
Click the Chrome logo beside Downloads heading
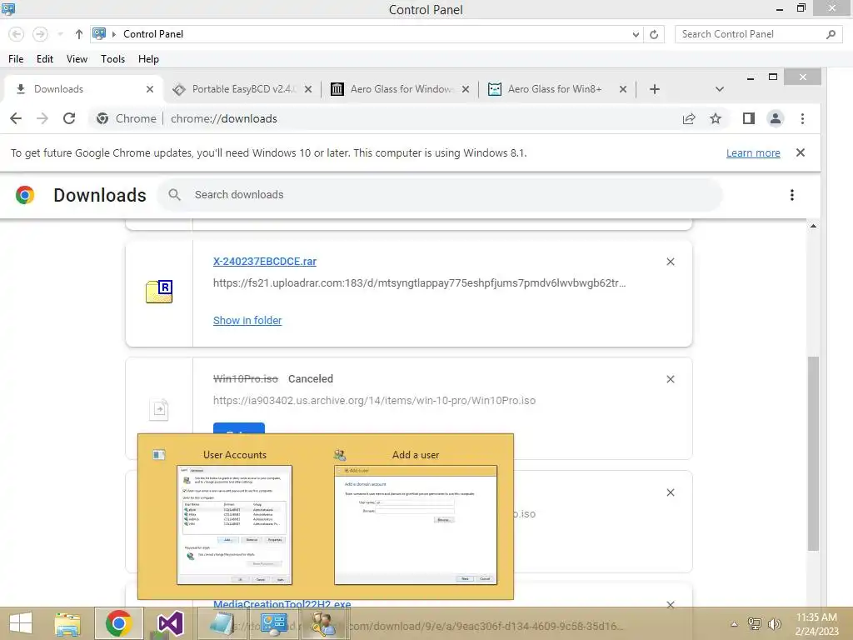25,195
